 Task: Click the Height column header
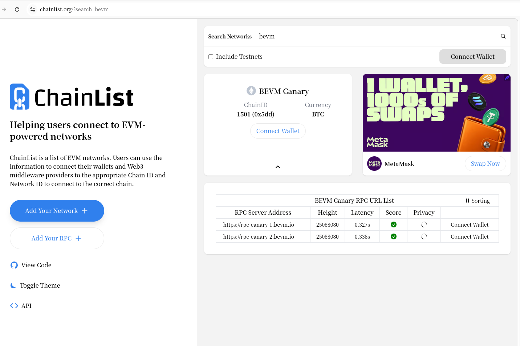[x=328, y=213]
